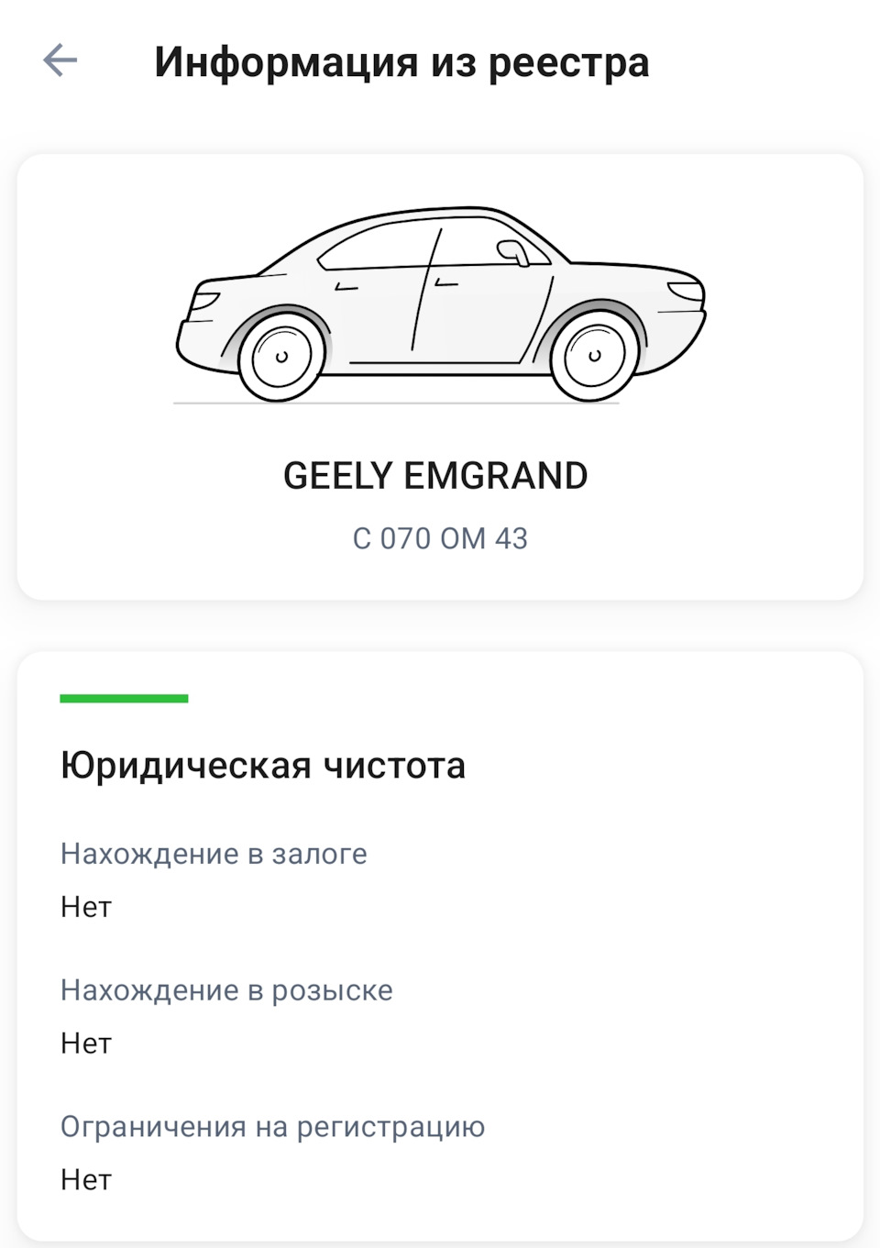Select the Нахождение в розыске label
The height and width of the screenshot is (1248, 880).
[x=226, y=990]
